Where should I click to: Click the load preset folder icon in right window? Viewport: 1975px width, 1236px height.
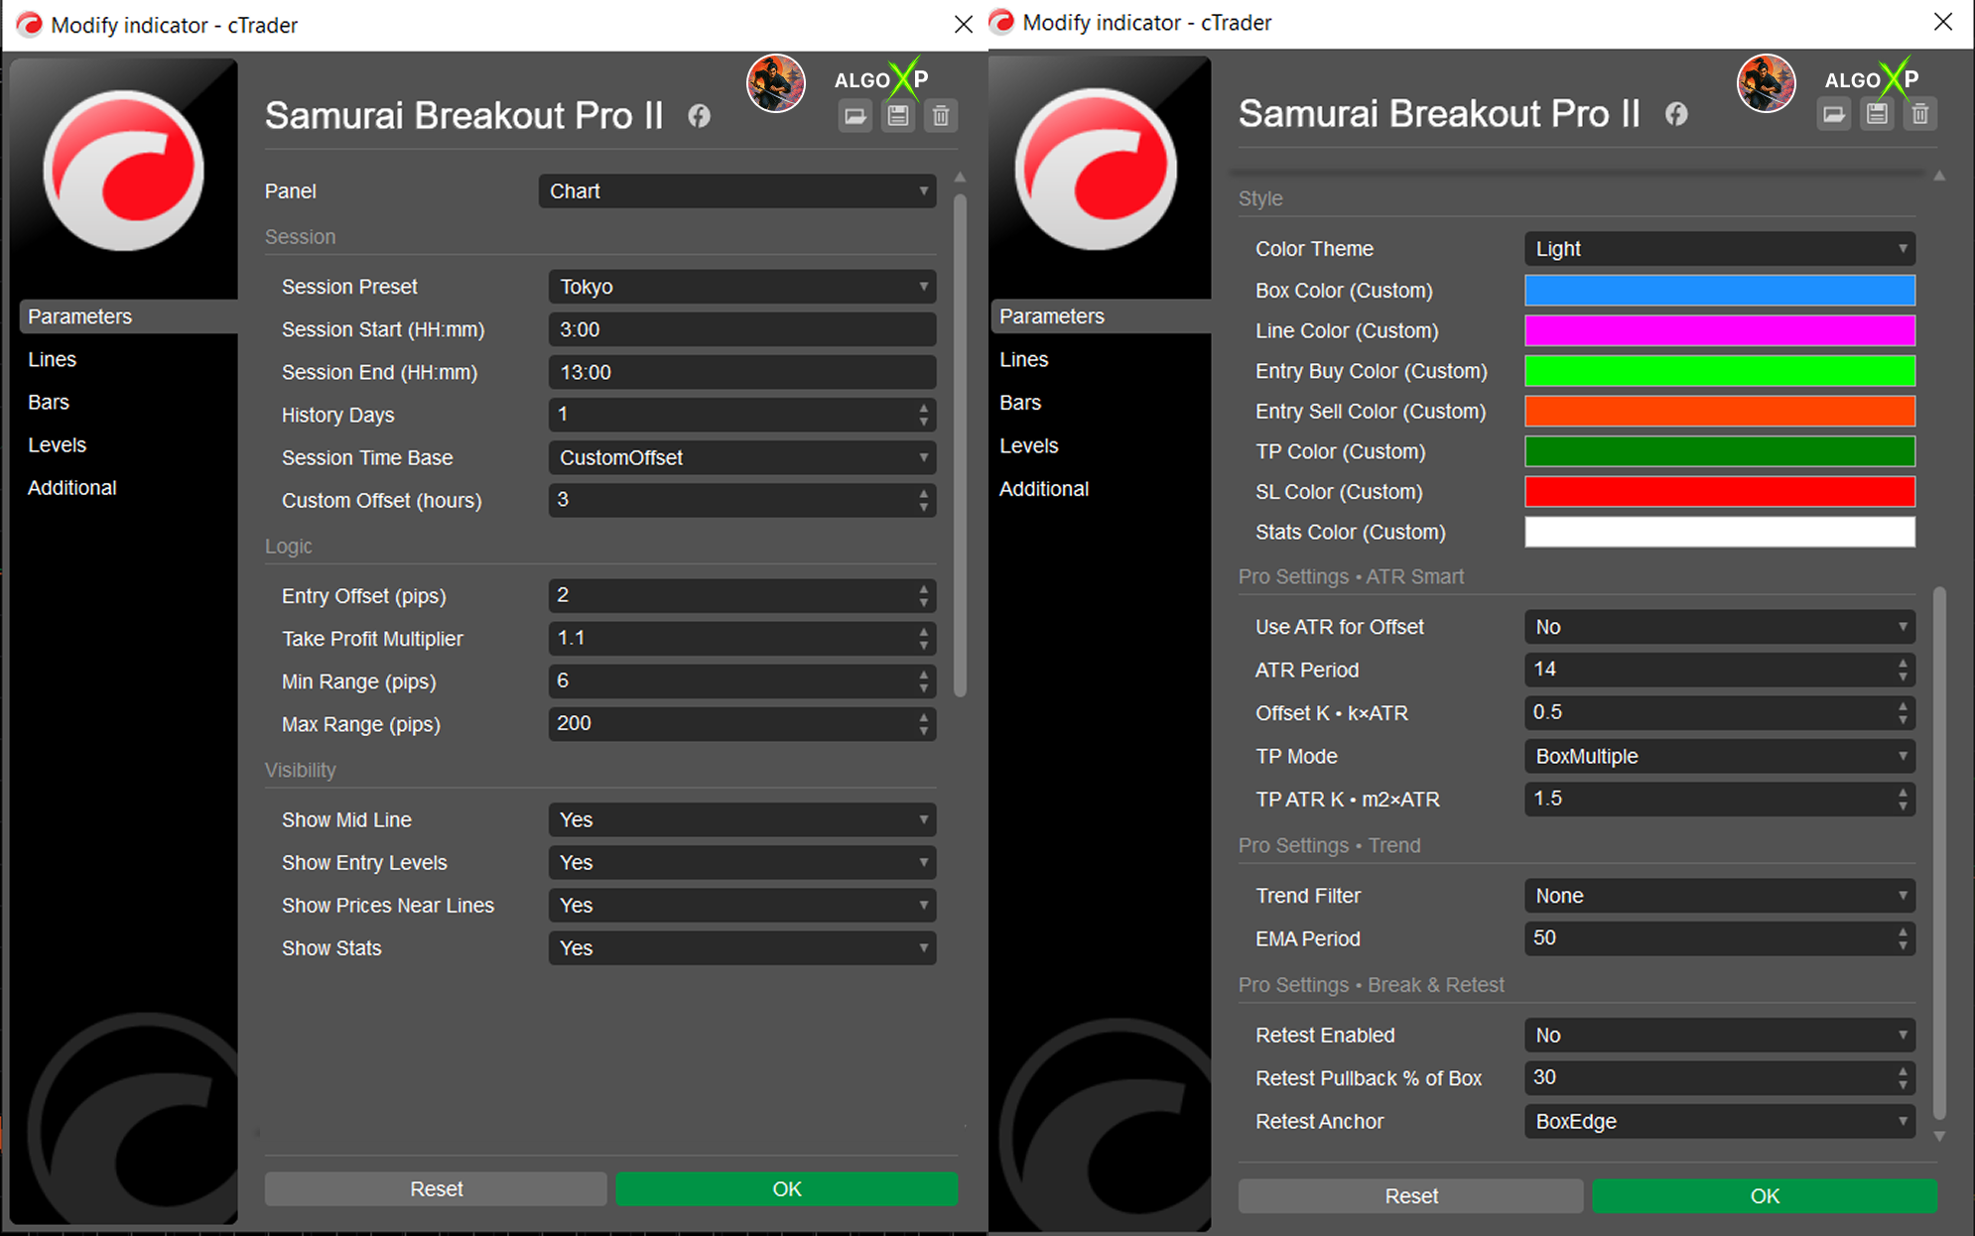click(x=1834, y=114)
